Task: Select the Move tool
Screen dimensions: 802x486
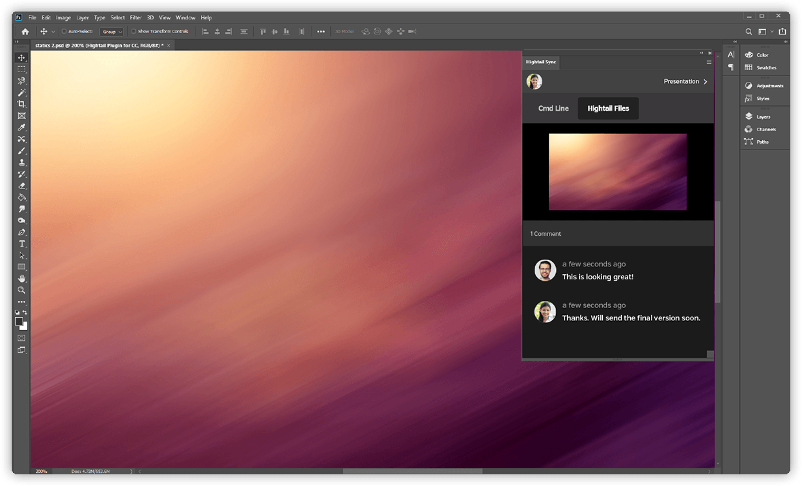Action: (x=21, y=58)
